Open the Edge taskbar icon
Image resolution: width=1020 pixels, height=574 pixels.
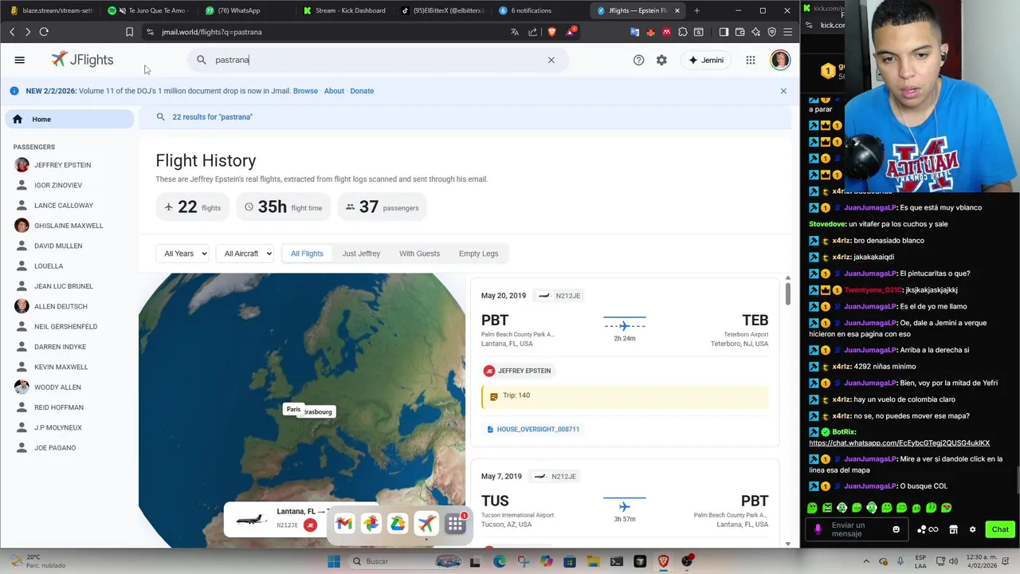(499, 561)
